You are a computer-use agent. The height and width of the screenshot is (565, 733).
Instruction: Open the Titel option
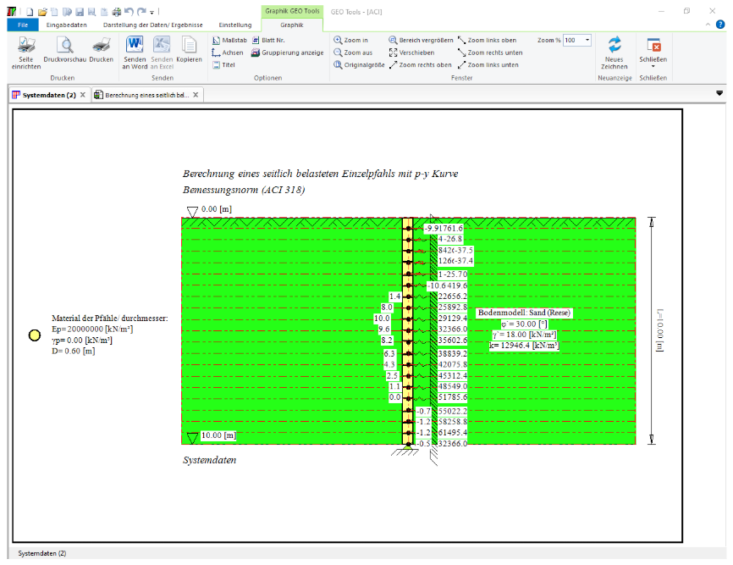(224, 65)
